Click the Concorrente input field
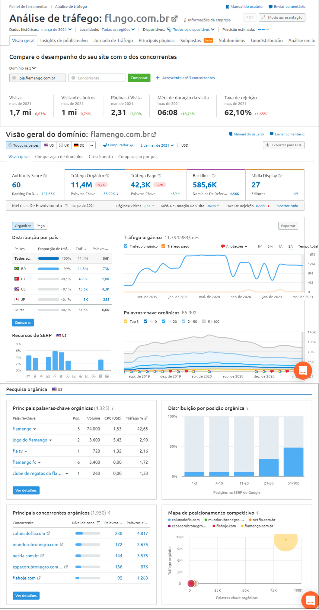The image size is (319, 610). [97, 78]
